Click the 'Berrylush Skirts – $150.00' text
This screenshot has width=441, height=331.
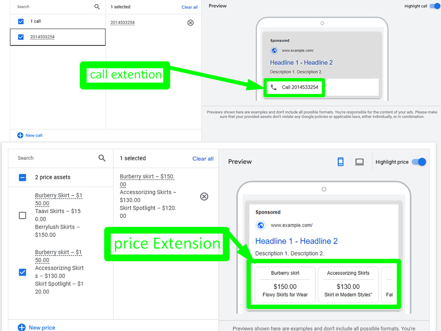point(57,231)
